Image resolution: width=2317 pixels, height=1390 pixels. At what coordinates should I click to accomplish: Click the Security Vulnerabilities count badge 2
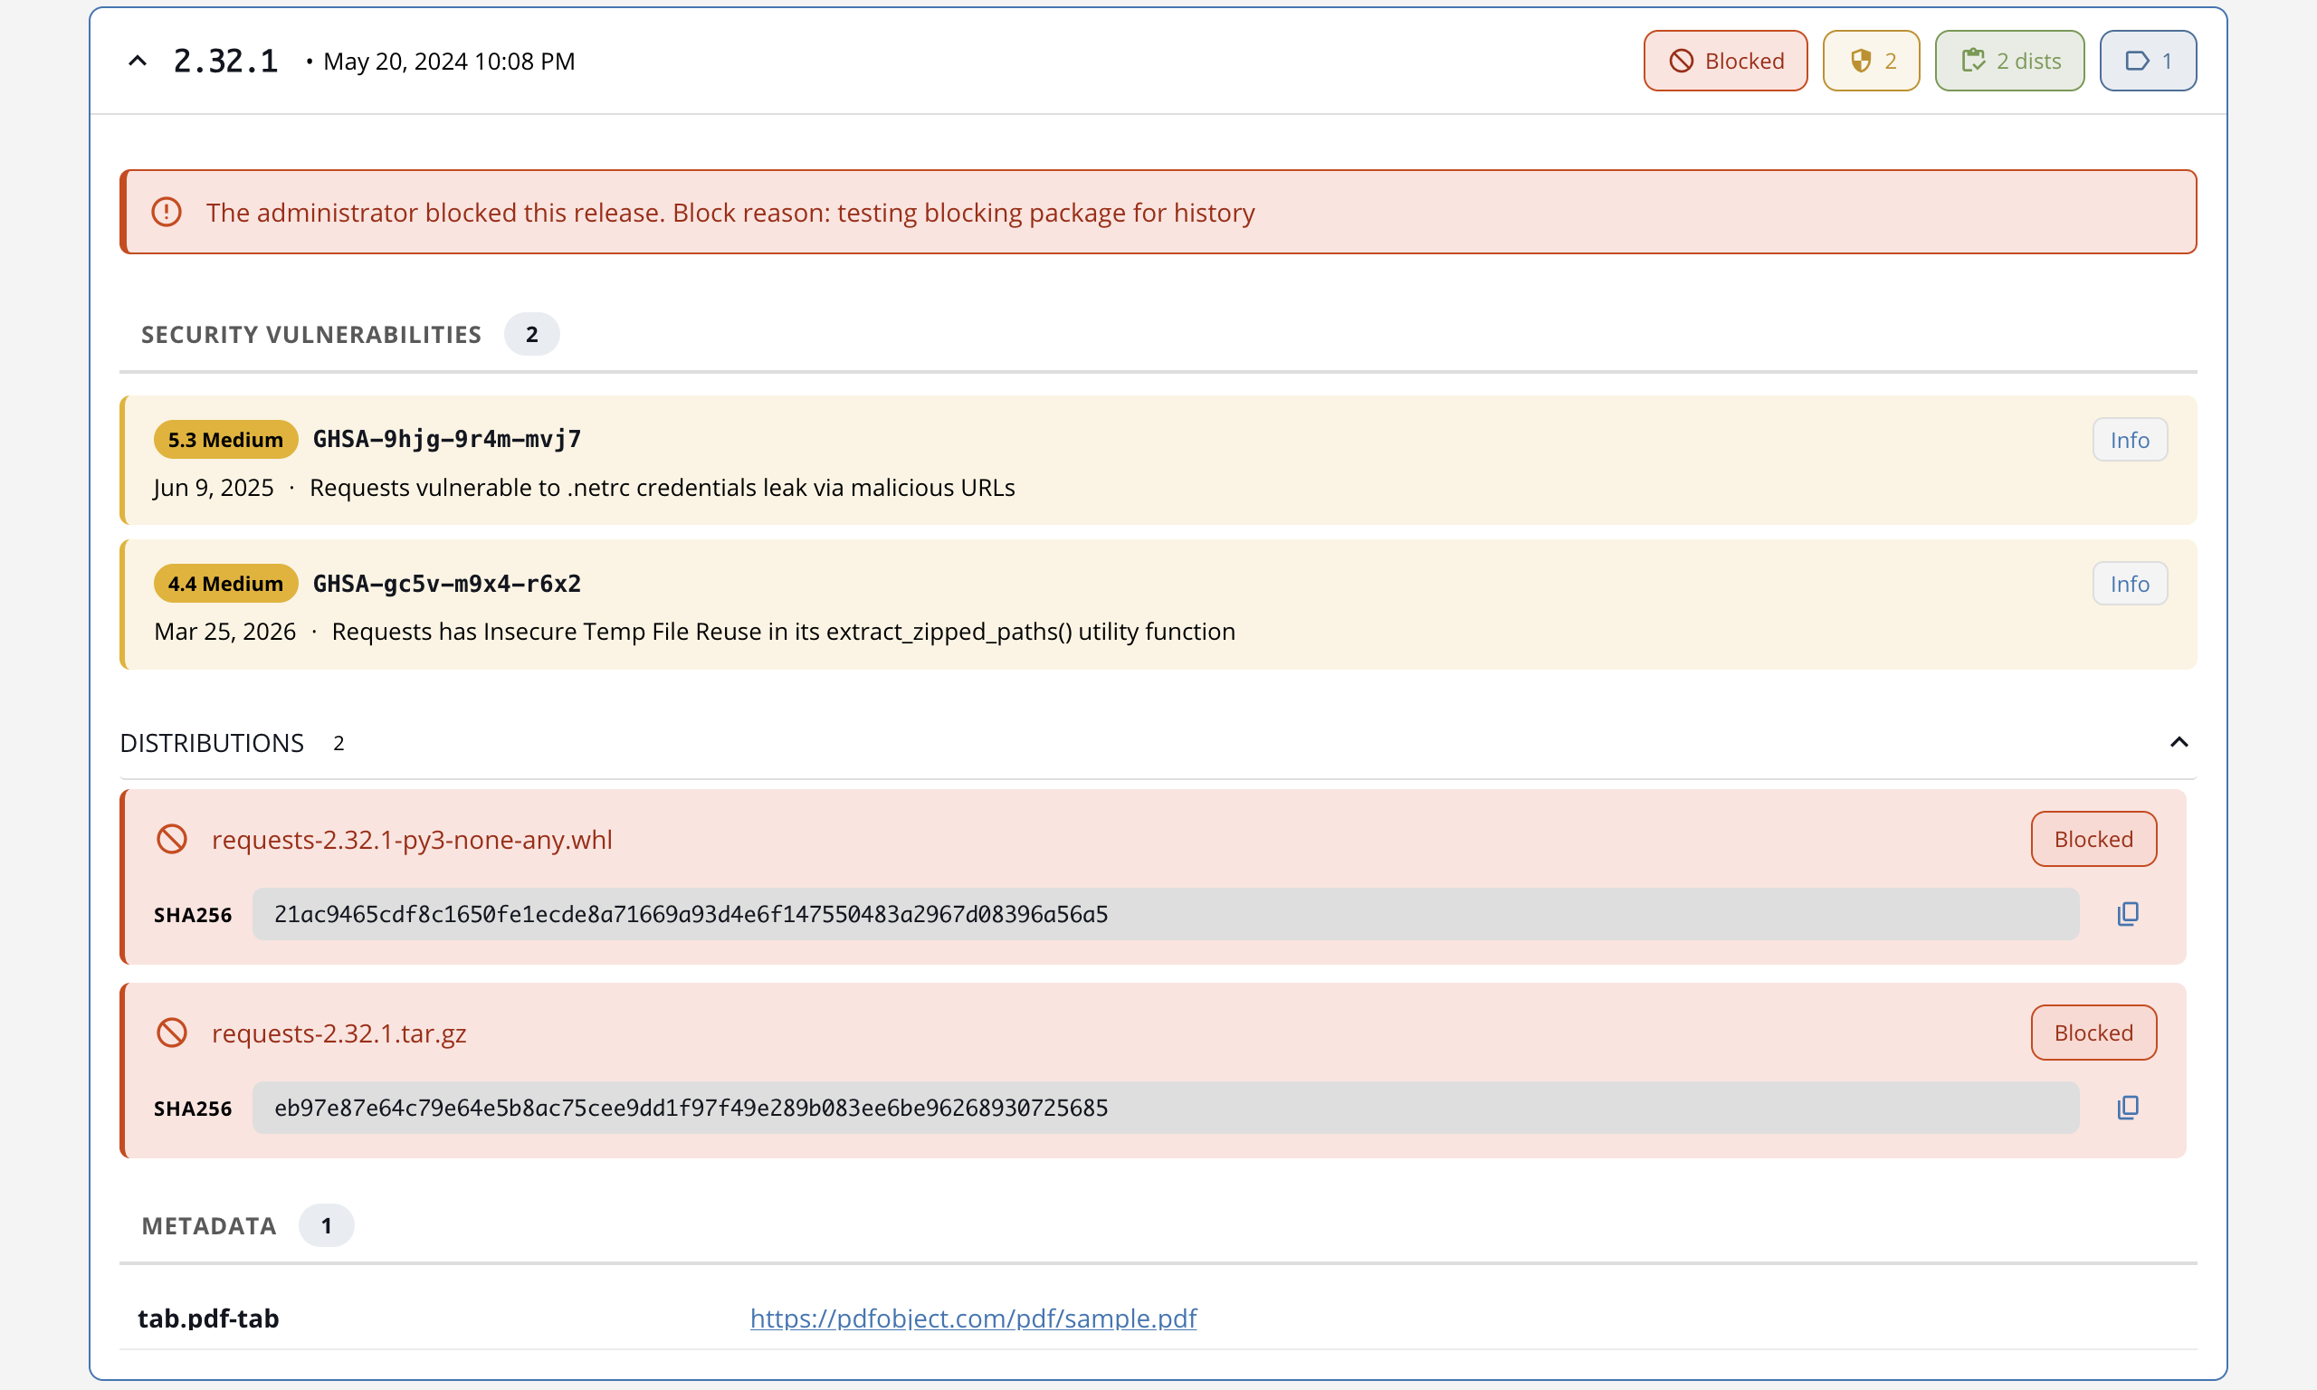coord(531,335)
